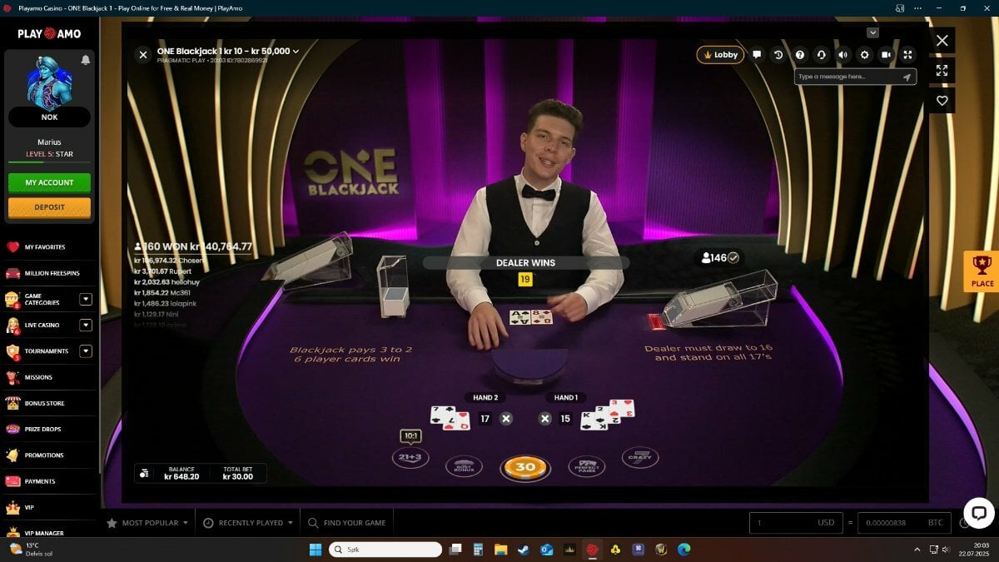Place the Crazy 7 side bet
Screen dimensions: 999x562
640,457
